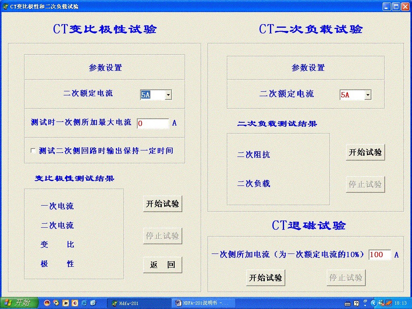Open Outlook Express from the quick launch bar
The image size is (412, 309).
tap(94, 303)
